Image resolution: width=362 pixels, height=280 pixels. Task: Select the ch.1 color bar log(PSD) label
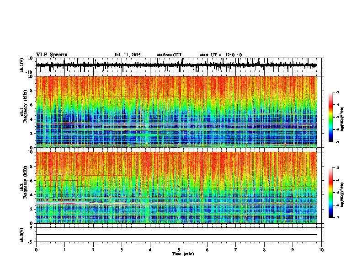(x=342, y=119)
